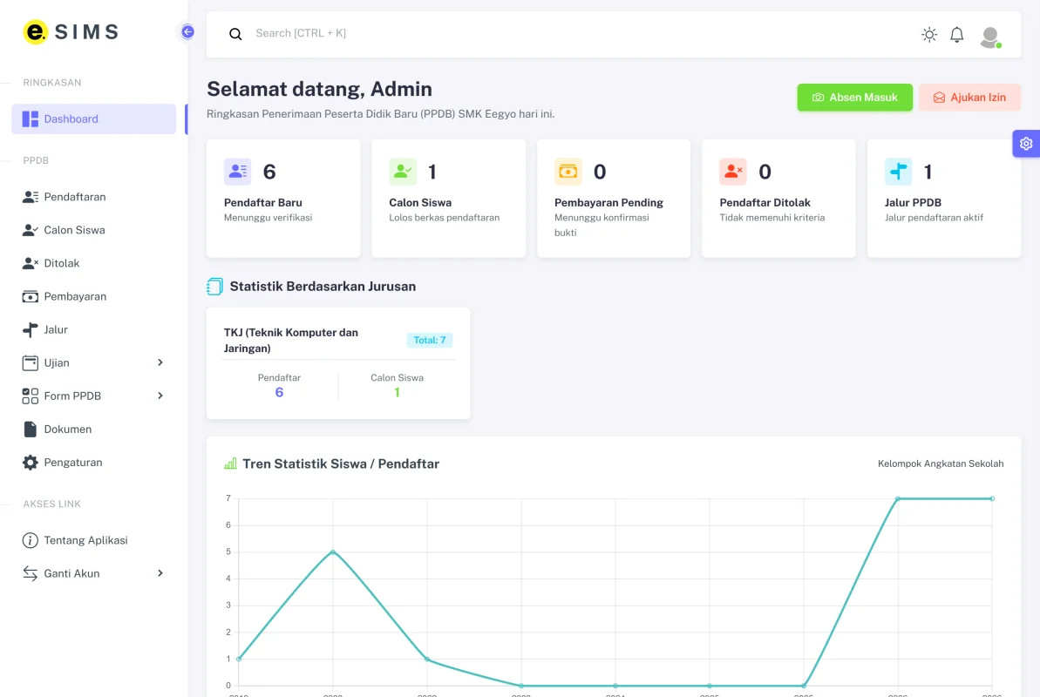Click the Dokumen file icon in sidebar
This screenshot has width=1040, height=697.
tap(30, 429)
